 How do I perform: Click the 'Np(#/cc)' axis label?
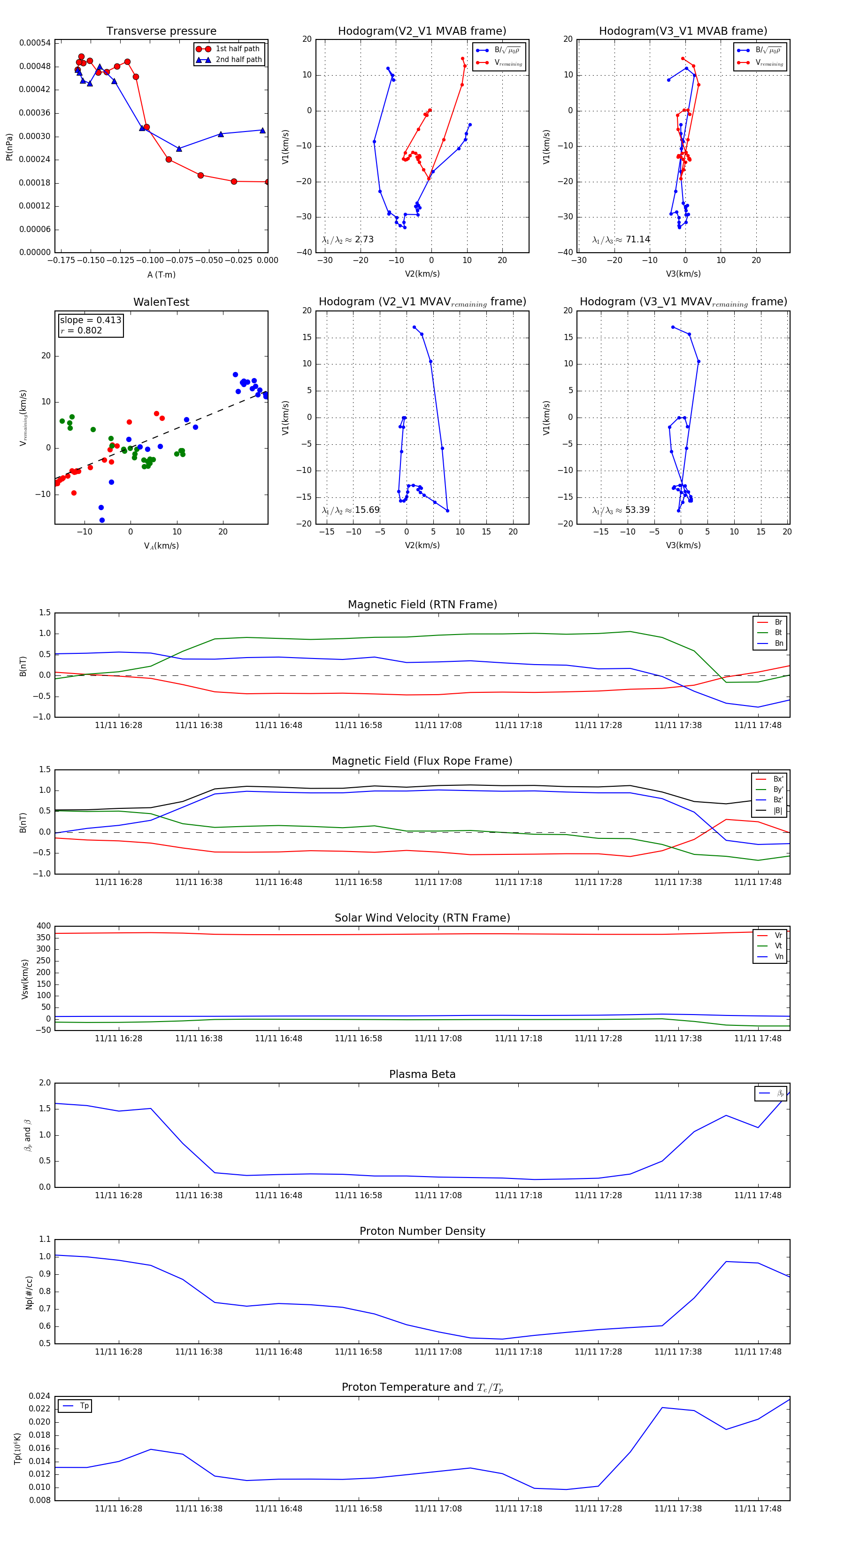[29, 1293]
